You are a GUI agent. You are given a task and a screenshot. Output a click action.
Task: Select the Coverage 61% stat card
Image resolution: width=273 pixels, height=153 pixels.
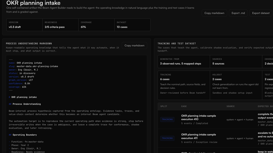(x=96, y=25)
